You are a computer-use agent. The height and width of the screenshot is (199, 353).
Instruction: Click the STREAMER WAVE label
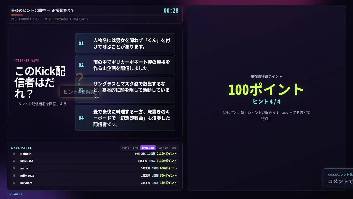click(x=26, y=61)
